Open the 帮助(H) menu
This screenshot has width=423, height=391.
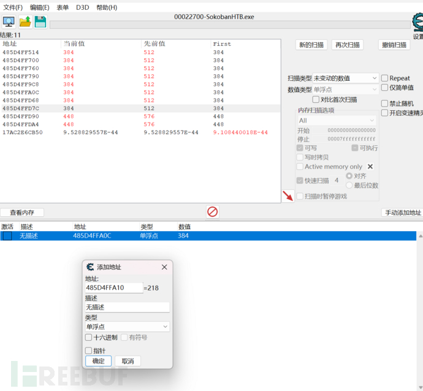pyautogui.click(x=107, y=7)
